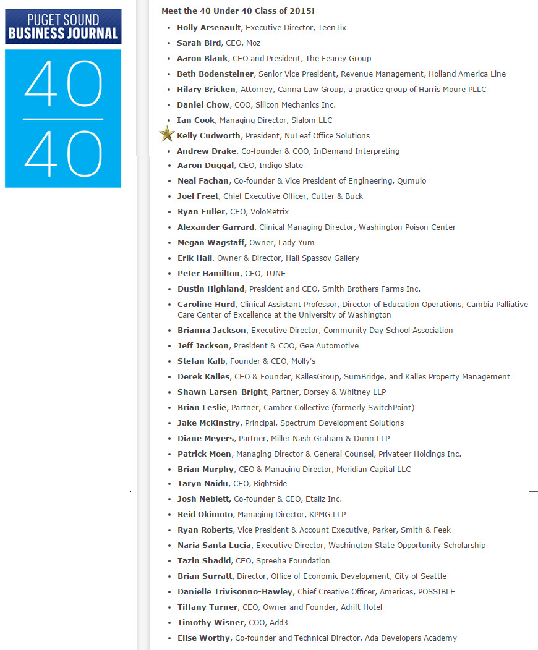The height and width of the screenshot is (650, 538).
Task: Click the Jake McKinstry entry
Action: pos(291,423)
